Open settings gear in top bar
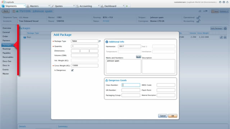Image resolution: width=230 pixels, height=129 pixels. pos(220,2)
